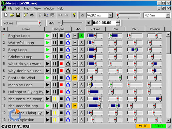This screenshot has height=129, width=172.
Task: Play the 'what do you want' track
Action: pos(48,64)
